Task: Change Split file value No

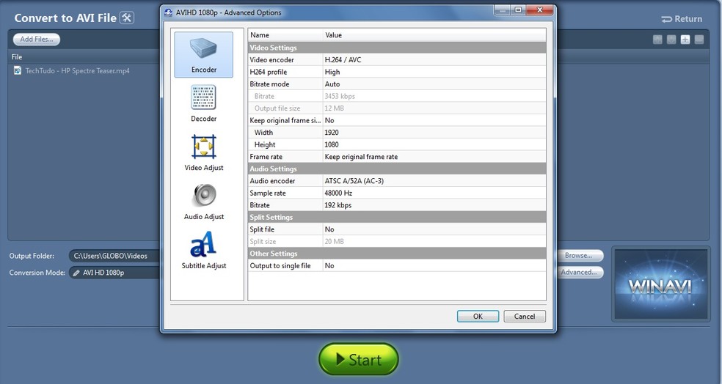Action: click(434, 229)
